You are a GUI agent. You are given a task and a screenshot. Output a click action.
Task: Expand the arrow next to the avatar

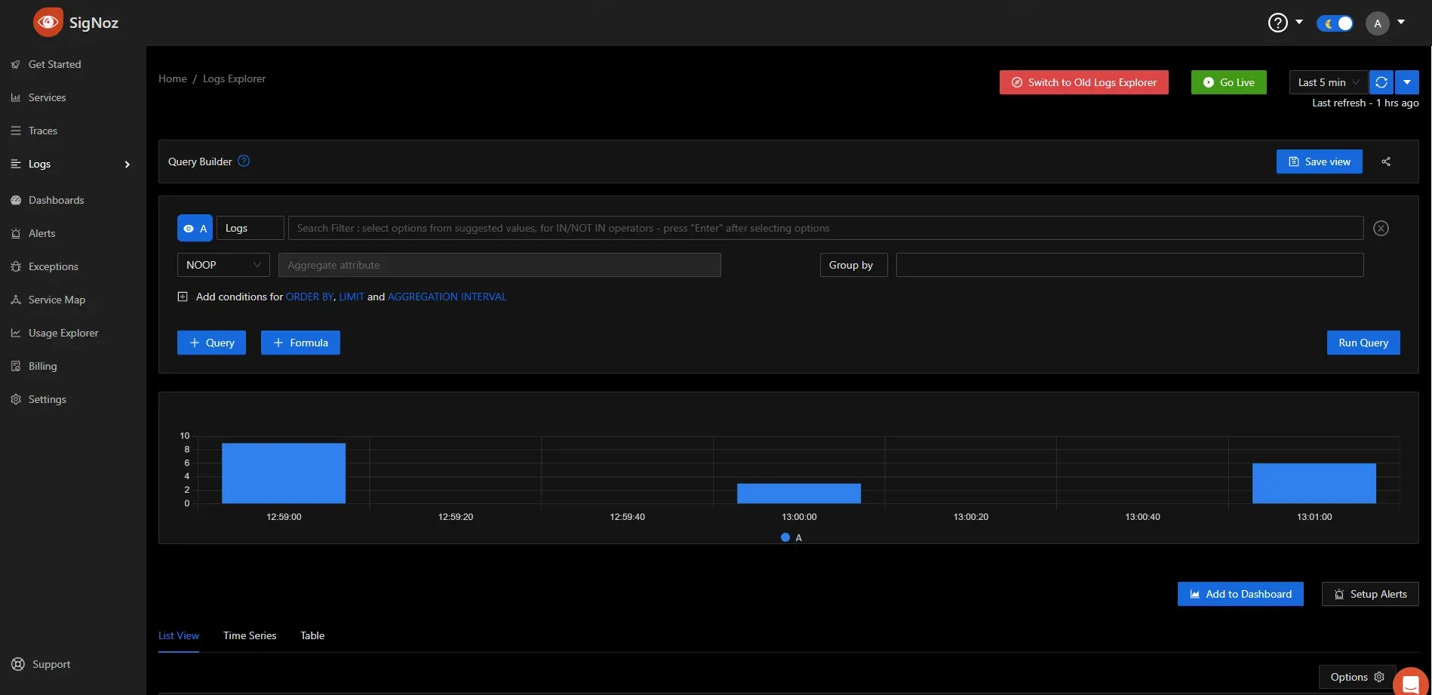[1401, 23]
